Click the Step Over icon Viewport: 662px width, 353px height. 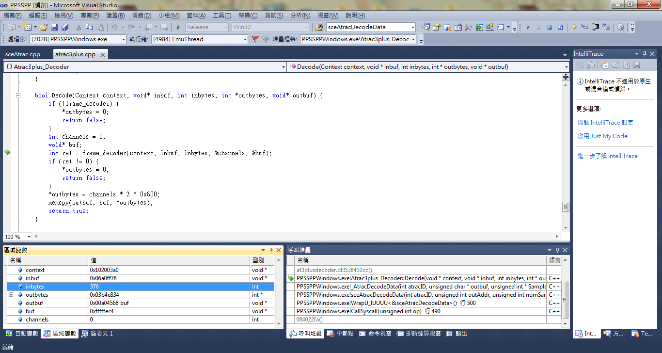pyautogui.click(x=596, y=27)
